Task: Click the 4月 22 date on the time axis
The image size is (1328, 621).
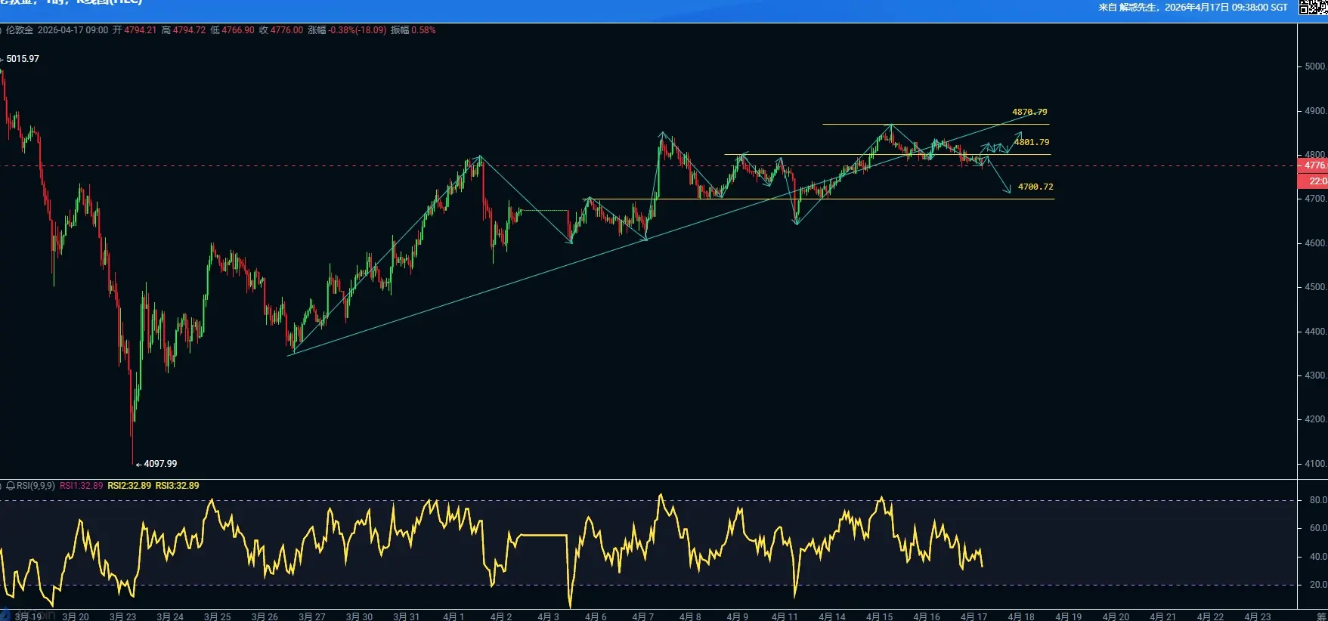Action: (1210, 616)
